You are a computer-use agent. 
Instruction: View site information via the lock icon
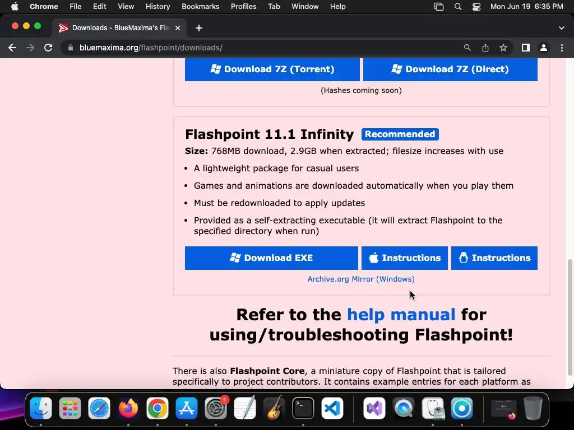71,48
